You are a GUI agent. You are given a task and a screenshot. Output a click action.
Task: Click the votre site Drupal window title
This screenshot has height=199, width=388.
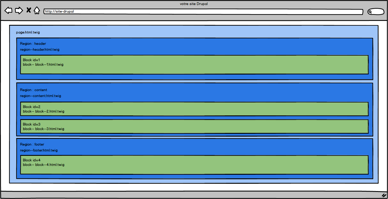(194, 4)
